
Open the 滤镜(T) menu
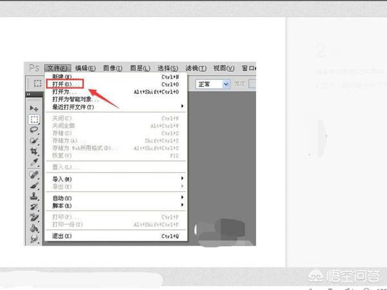tap(195, 68)
